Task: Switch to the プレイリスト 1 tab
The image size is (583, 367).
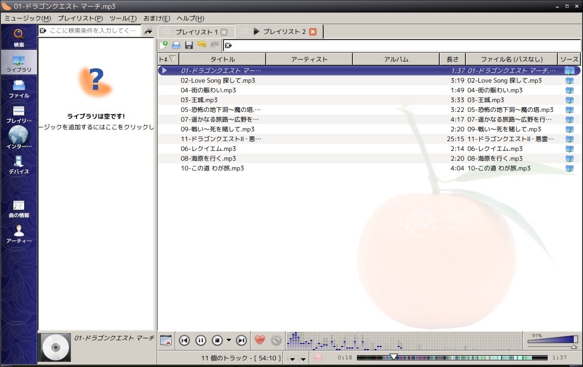Action: [x=196, y=32]
